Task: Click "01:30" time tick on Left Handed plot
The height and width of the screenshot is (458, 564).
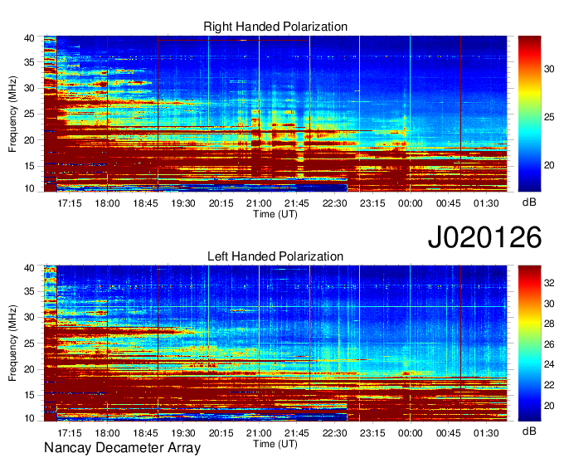Action: click(x=486, y=433)
